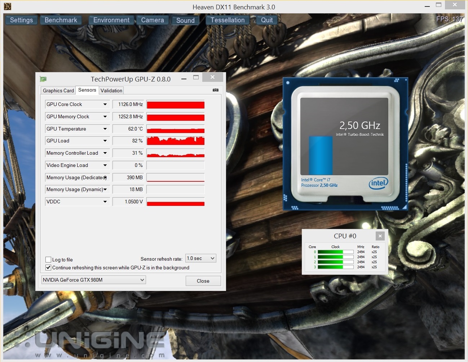Close the Heaven DX11 Benchmark window
The image size is (468, 362).
point(455,5)
